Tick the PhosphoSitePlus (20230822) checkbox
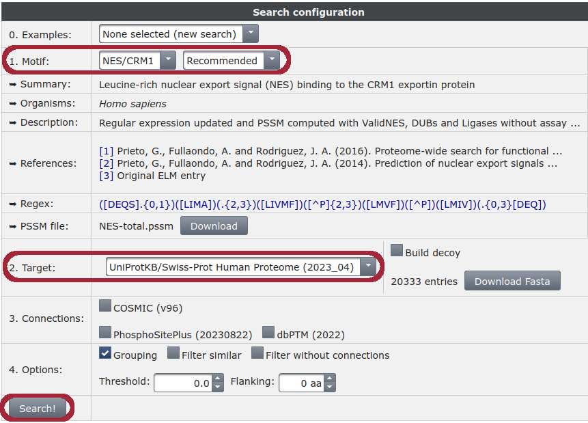This screenshot has height=423, width=588. (105, 332)
